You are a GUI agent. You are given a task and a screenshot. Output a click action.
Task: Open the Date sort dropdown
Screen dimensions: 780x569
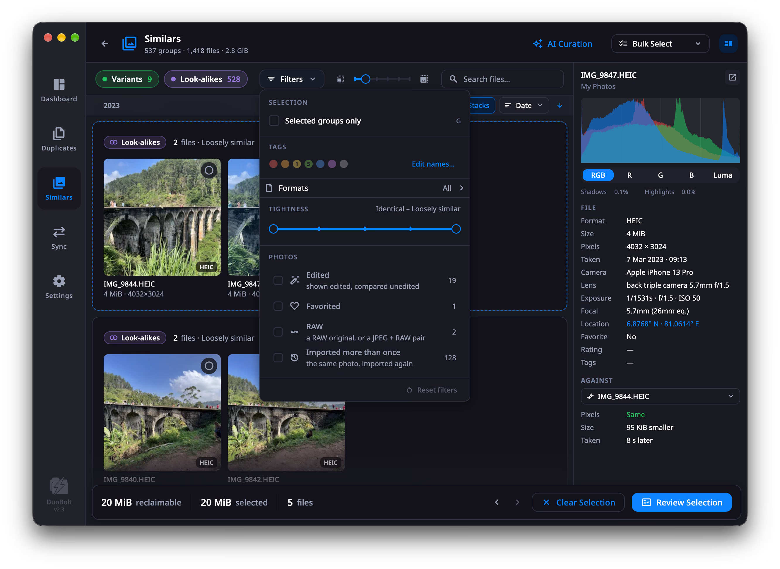(524, 105)
